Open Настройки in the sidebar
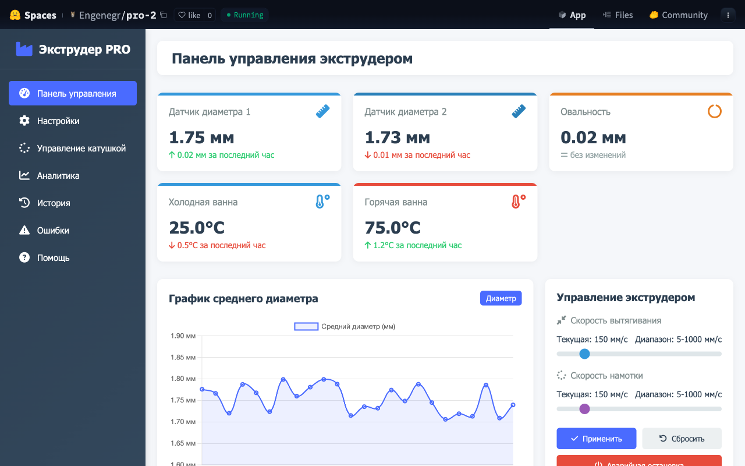The height and width of the screenshot is (466, 745). tap(58, 121)
